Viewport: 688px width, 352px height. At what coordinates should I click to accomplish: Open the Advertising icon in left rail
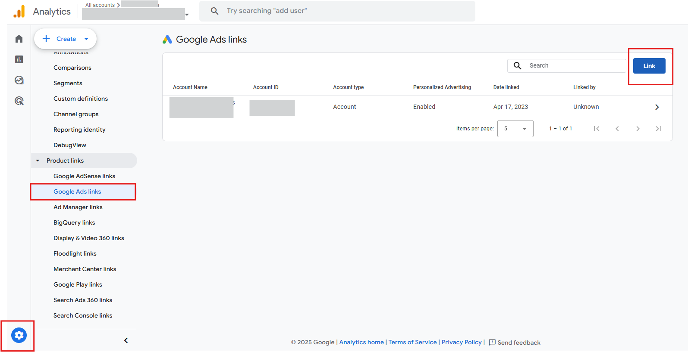[x=19, y=101]
